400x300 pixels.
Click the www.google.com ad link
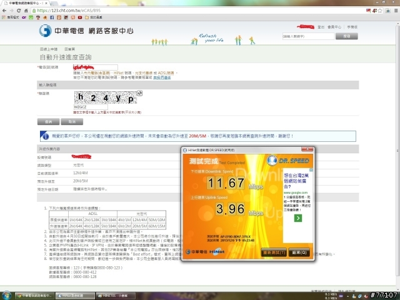pos(296,192)
